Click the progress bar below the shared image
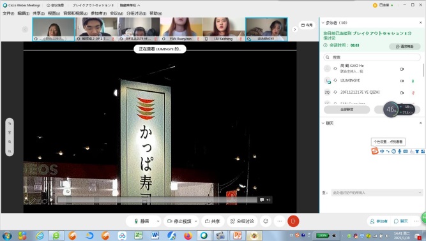The image size is (426, 241). [x=157, y=200]
